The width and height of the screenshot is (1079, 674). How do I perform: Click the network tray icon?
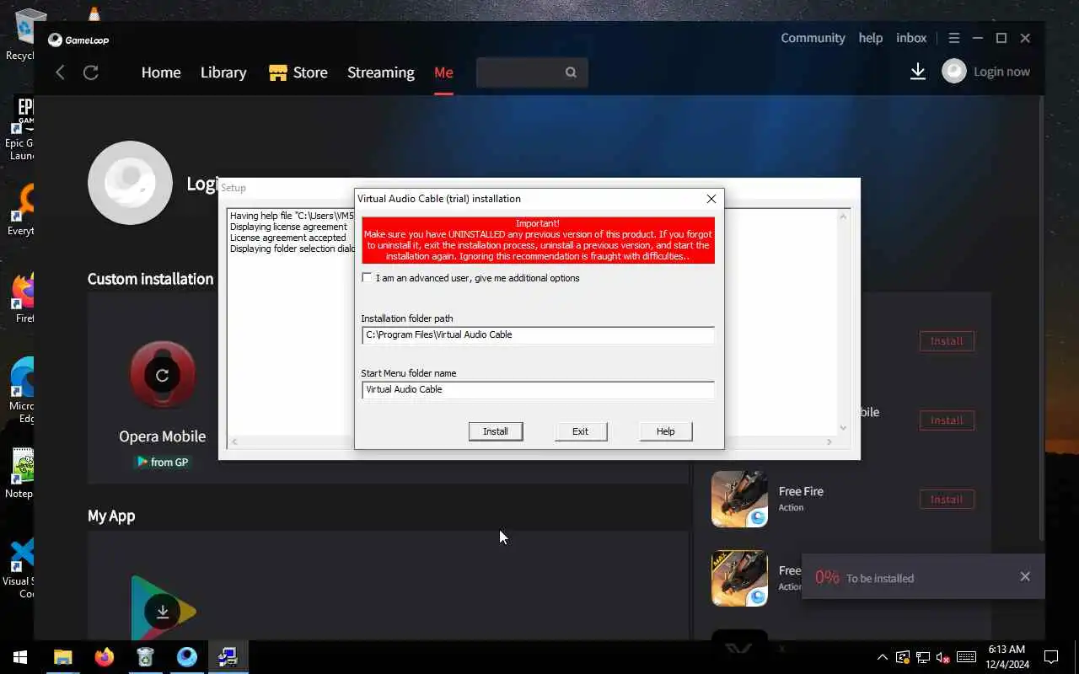tap(923, 657)
